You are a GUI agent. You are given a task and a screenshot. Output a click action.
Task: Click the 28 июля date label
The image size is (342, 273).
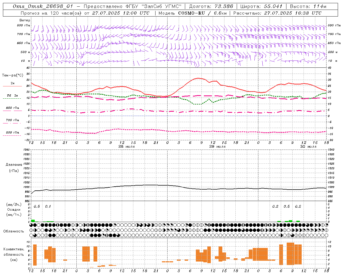(127, 147)
